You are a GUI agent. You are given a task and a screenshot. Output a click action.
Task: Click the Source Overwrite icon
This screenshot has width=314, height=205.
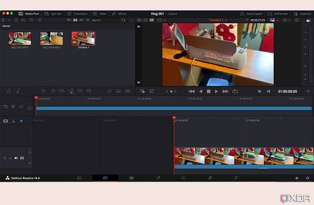pos(88,91)
